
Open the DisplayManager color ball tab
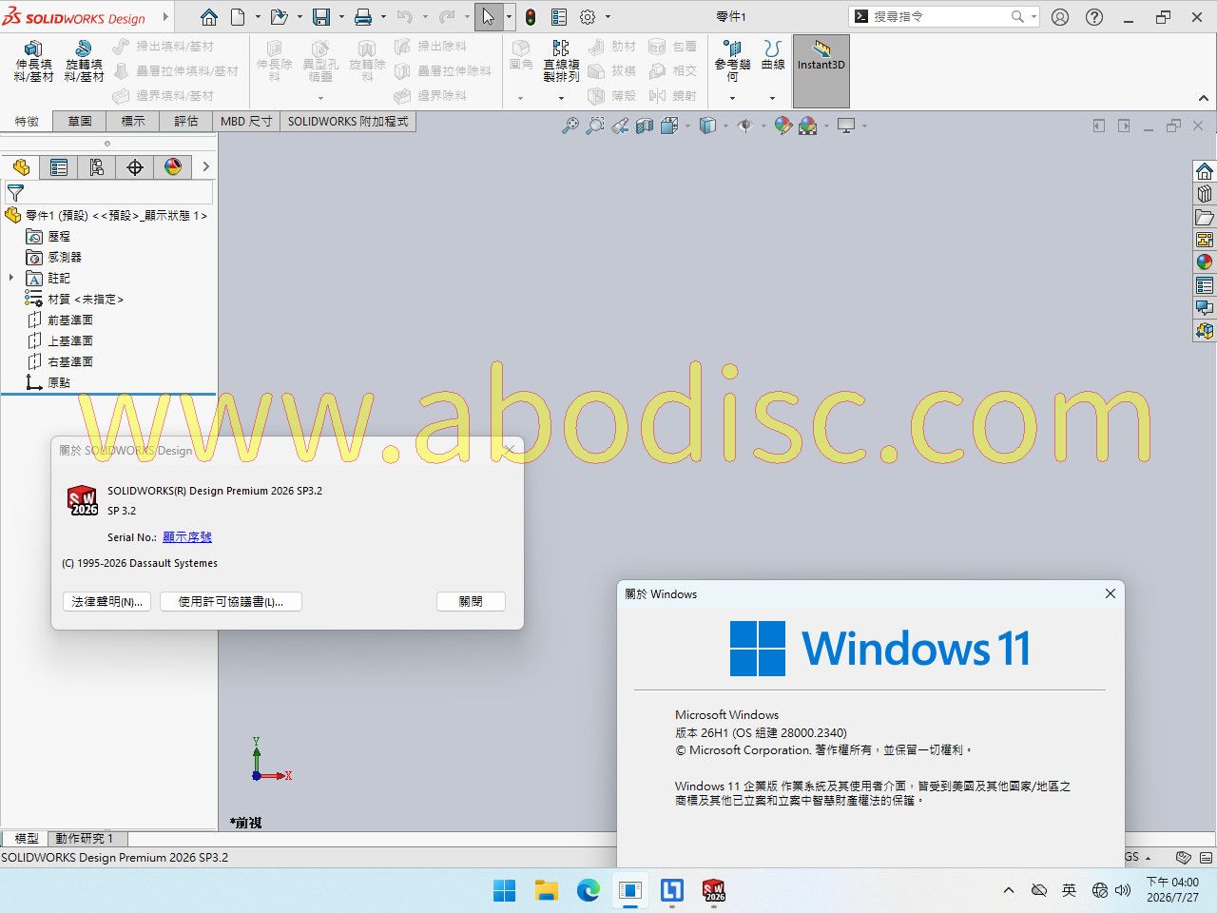[x=173, y=167]
